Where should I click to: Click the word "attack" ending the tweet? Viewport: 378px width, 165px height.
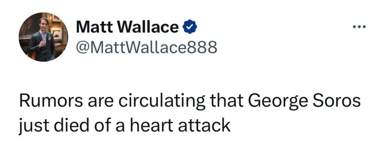pyautogui.click(x=204, y=125)
